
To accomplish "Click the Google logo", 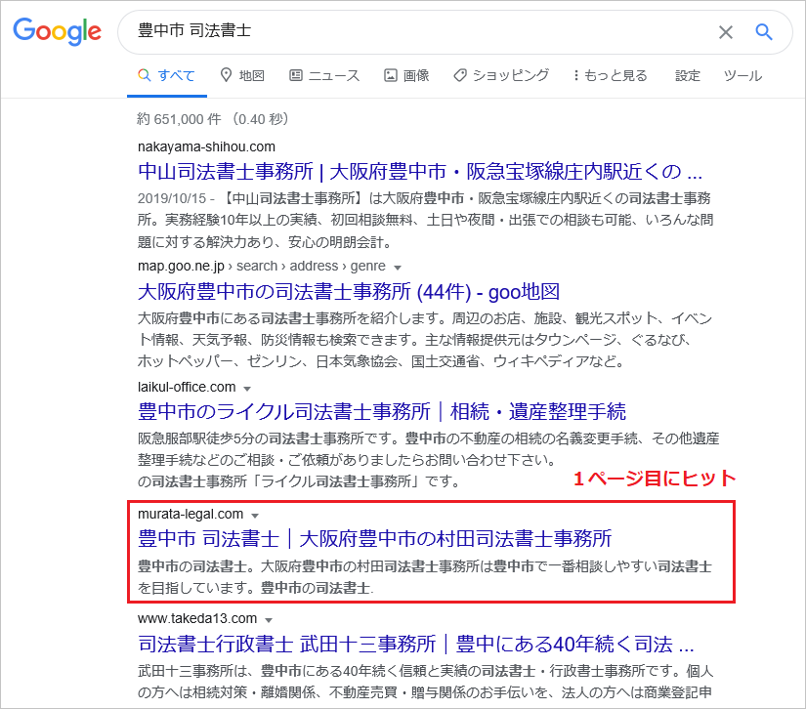I will click(x=57, y=32).
